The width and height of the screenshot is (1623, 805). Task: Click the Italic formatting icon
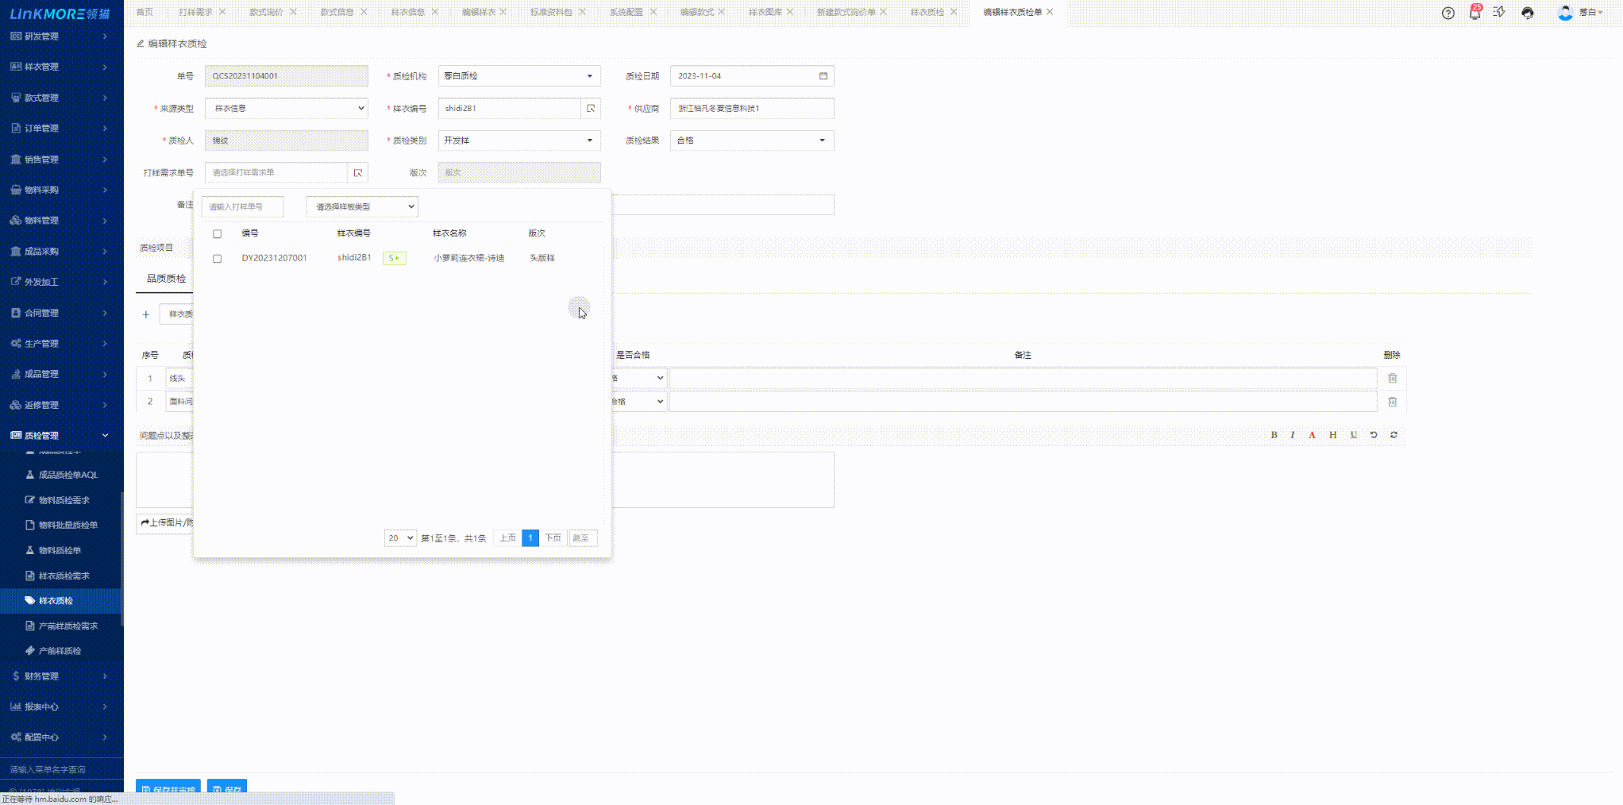[x=1293, y=435]
